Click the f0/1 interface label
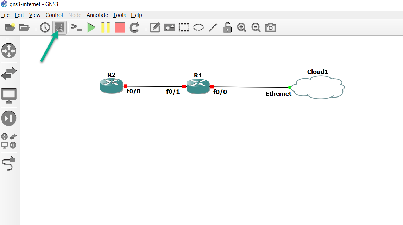This screenshot has width=403, height=225. [x=173, y=92]
